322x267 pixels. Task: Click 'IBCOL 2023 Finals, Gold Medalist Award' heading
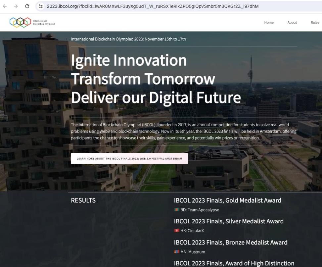228,200
